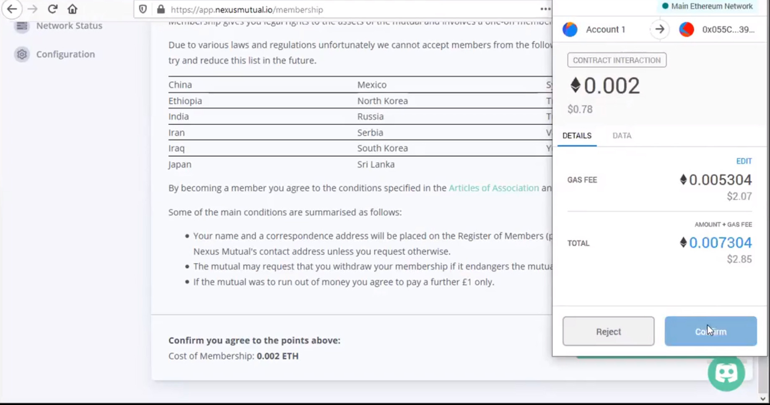Click the browser forward arrow
The width and height of the screenshot is (770, 405).
click(32, 9)
